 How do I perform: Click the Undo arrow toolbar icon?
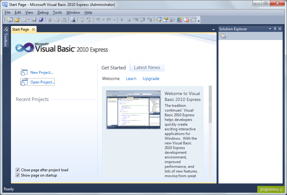[x=98, y=20]
